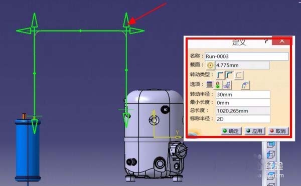The width and height of the screenshot is (301, 186).
Task: Select the view cube icon just below the dialog
Action: coord(271,144)
